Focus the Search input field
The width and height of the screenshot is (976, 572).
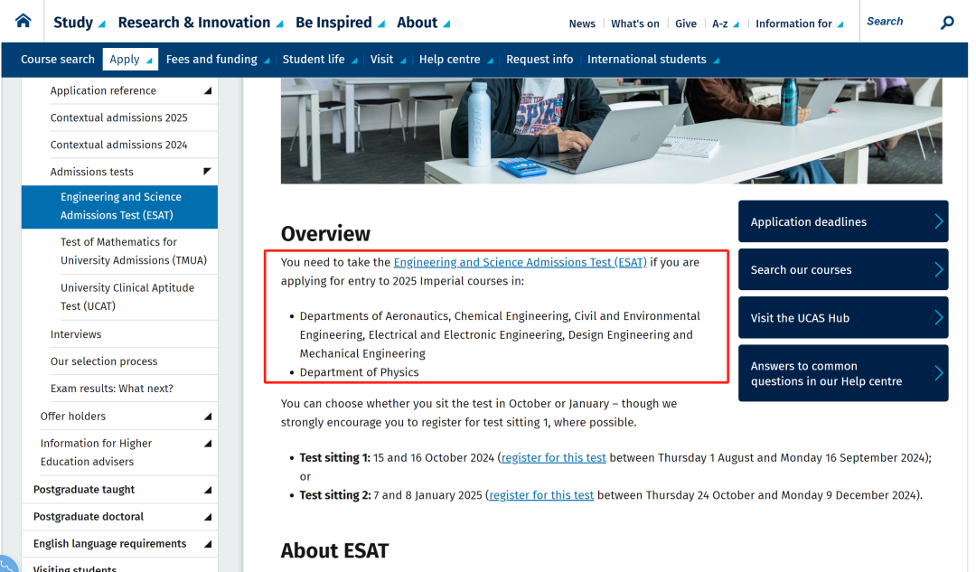click(x=899, y=22)
